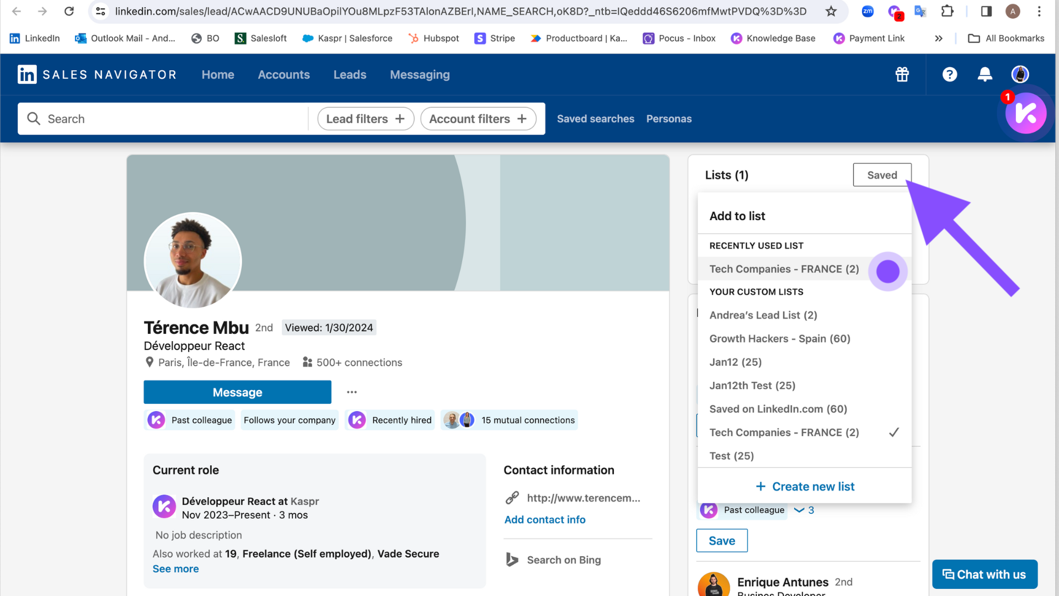Go to Messaging tab
1059x596 pixels.
point(420,74)
